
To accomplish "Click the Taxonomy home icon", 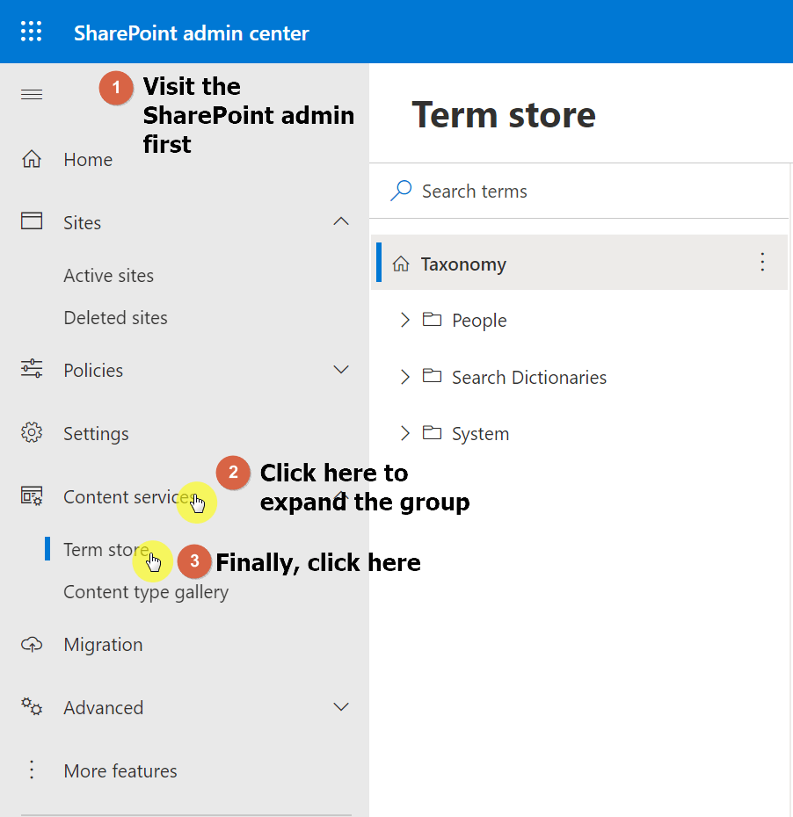I will point(400,264).
